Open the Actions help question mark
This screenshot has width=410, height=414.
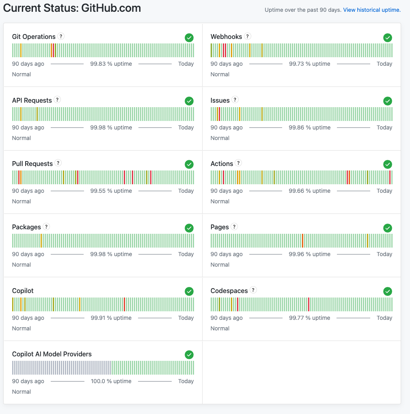tap(238, 163)
